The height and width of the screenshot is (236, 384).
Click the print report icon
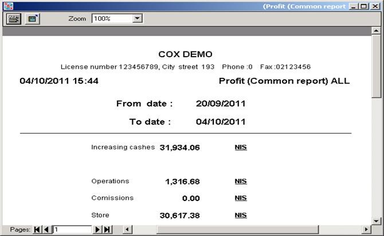point(13,18)
